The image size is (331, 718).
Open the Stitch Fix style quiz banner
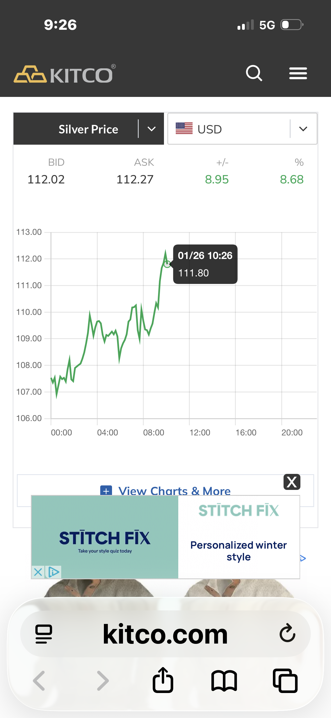105,537
